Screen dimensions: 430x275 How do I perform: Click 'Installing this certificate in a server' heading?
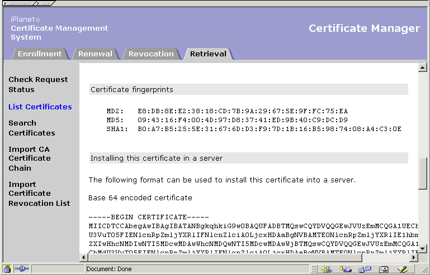click(x=157, y=158)
